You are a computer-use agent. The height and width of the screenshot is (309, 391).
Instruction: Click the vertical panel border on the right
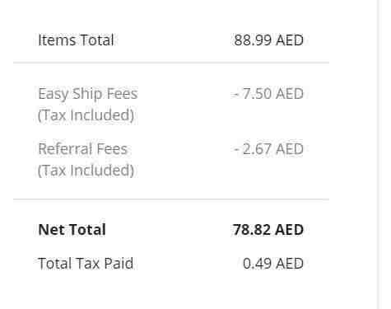(378, 154)
